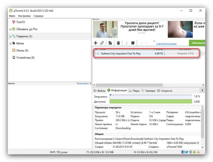Open the Настройки menu
The height and width of the screenshot is (162, 213).
pyautogui.click(x=24, y=16)
